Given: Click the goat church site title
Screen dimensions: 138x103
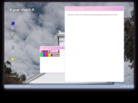Looking at the screenshot, I should [x=22, y=10].
